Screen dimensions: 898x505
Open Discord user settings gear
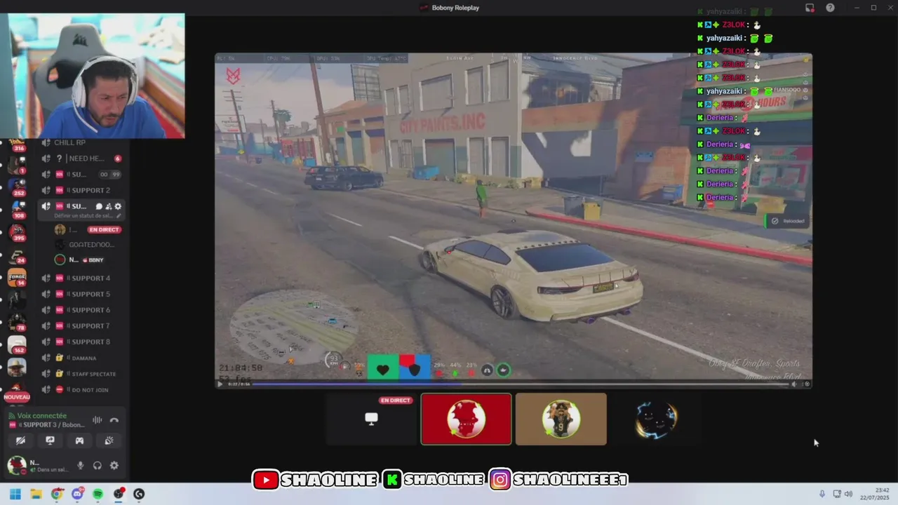pyautogui.click(x=114, y=465)
